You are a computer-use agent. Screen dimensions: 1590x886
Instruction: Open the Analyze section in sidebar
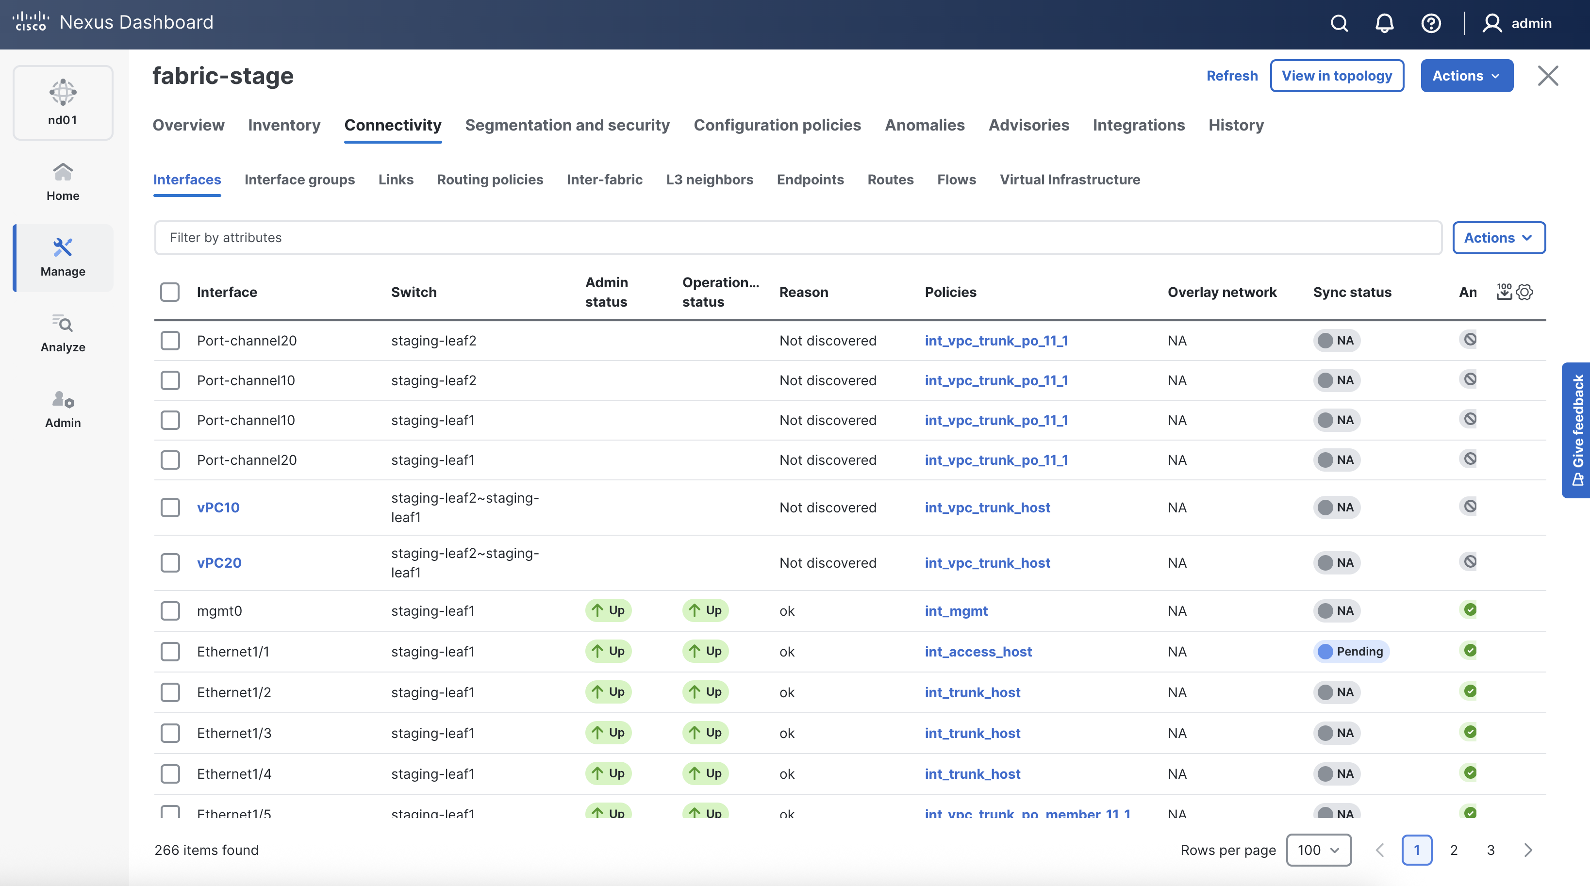63,333
